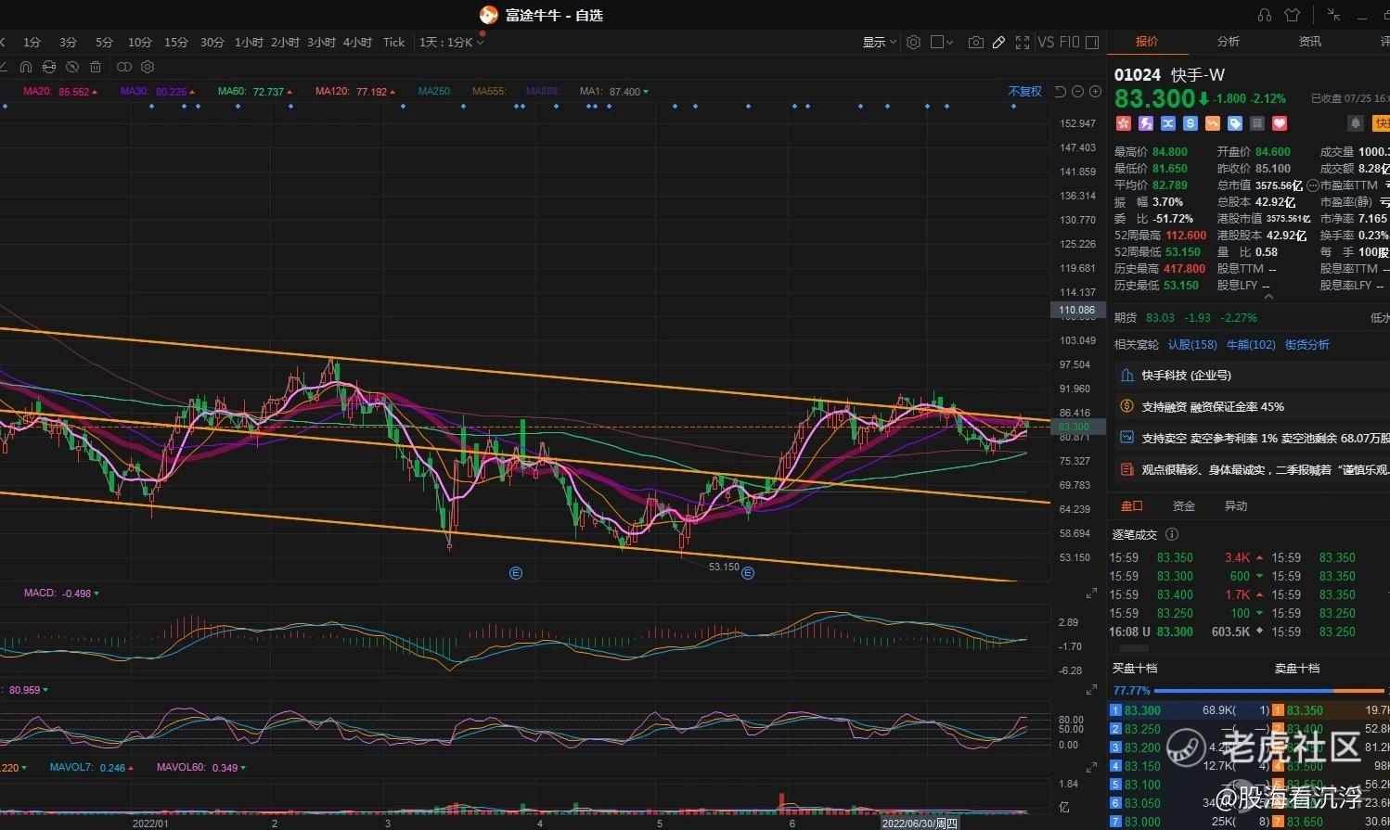Click the first E earnings marker on chart
The image size is (1390, 830).
tap(516, 573)
